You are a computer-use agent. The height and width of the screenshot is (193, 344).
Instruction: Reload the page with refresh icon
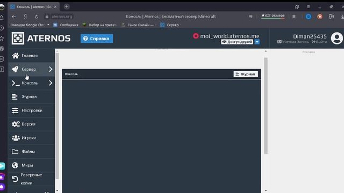(37, 17)
